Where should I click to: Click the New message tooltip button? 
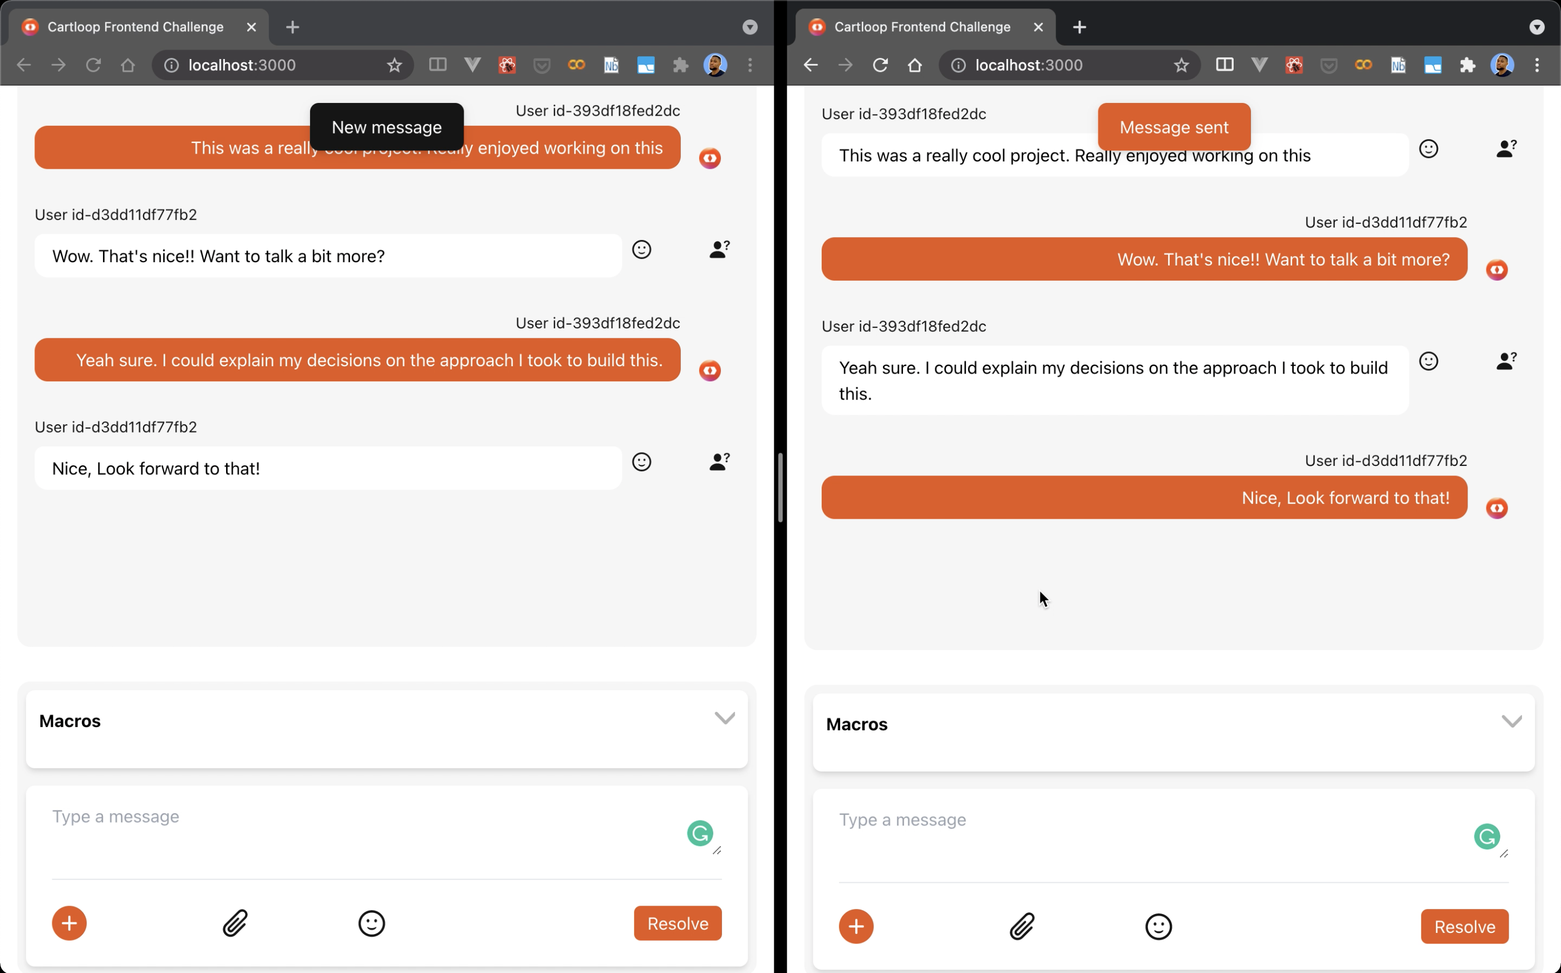pyautogui.click(x=386, y=127)
